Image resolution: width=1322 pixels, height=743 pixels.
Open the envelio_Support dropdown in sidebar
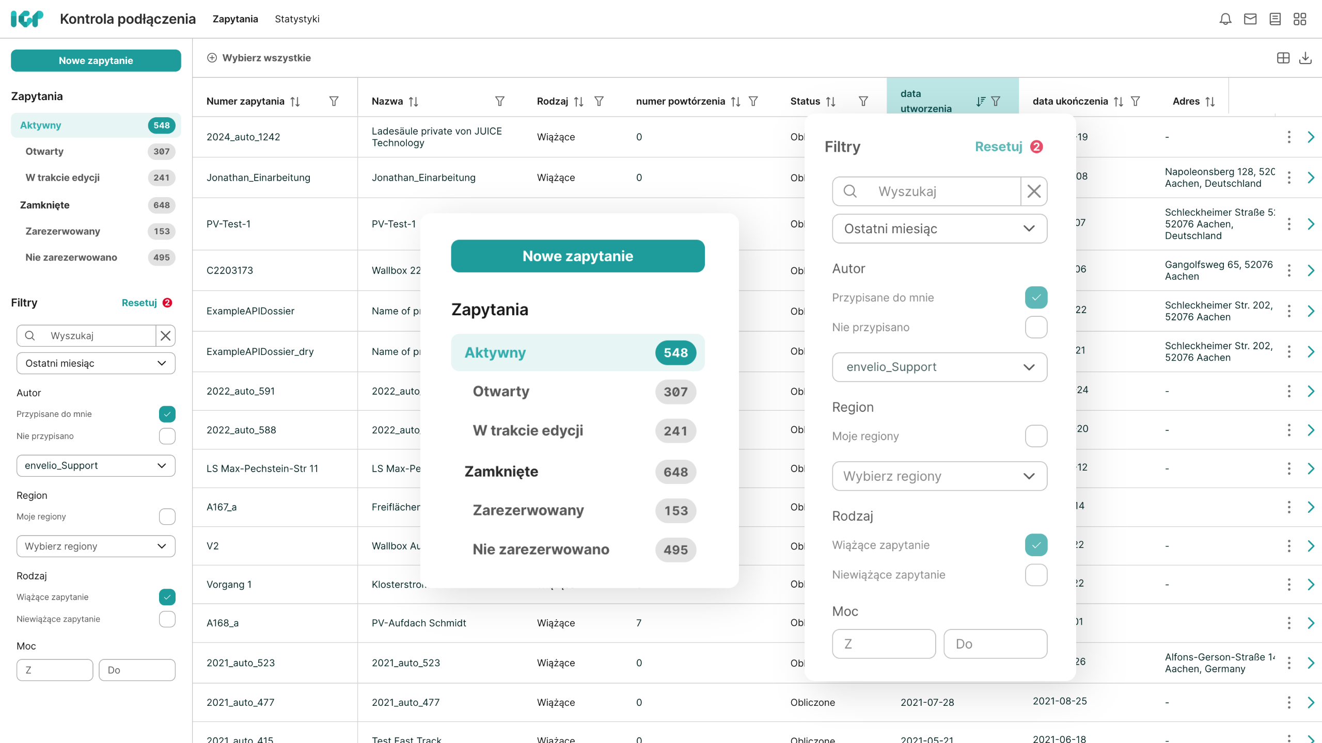pyautogui.click(x=96, y=465)
